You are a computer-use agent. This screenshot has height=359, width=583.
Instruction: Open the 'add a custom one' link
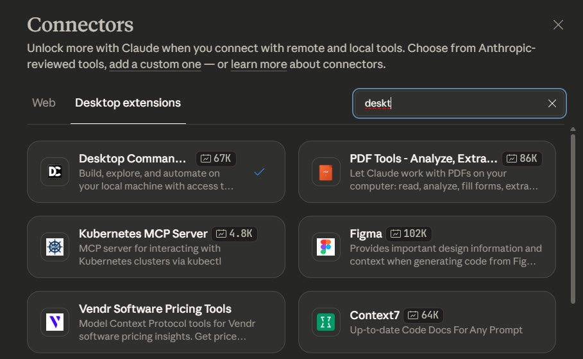click(x=155, y=64)
